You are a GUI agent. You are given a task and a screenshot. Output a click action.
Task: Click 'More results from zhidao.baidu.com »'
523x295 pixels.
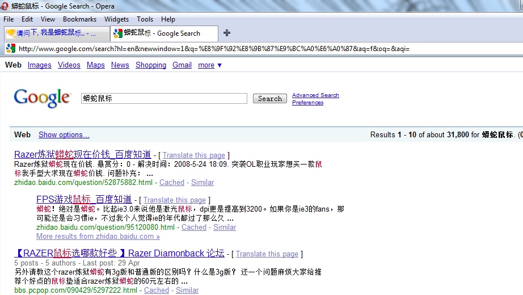click(x=98, y=236)
